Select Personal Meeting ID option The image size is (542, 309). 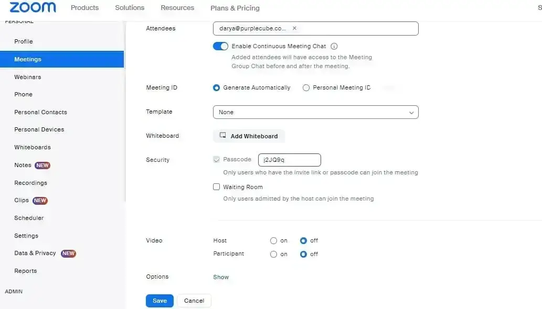tap(306, 88)
